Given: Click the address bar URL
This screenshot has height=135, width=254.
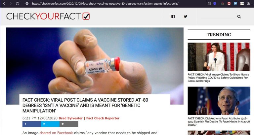Looking at the screenshot, I should click(105, 3).
